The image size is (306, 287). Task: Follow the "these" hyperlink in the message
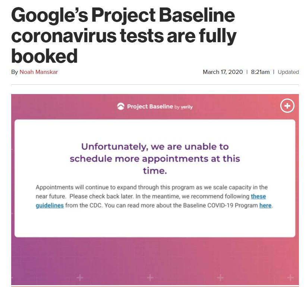tap(258, 196)
